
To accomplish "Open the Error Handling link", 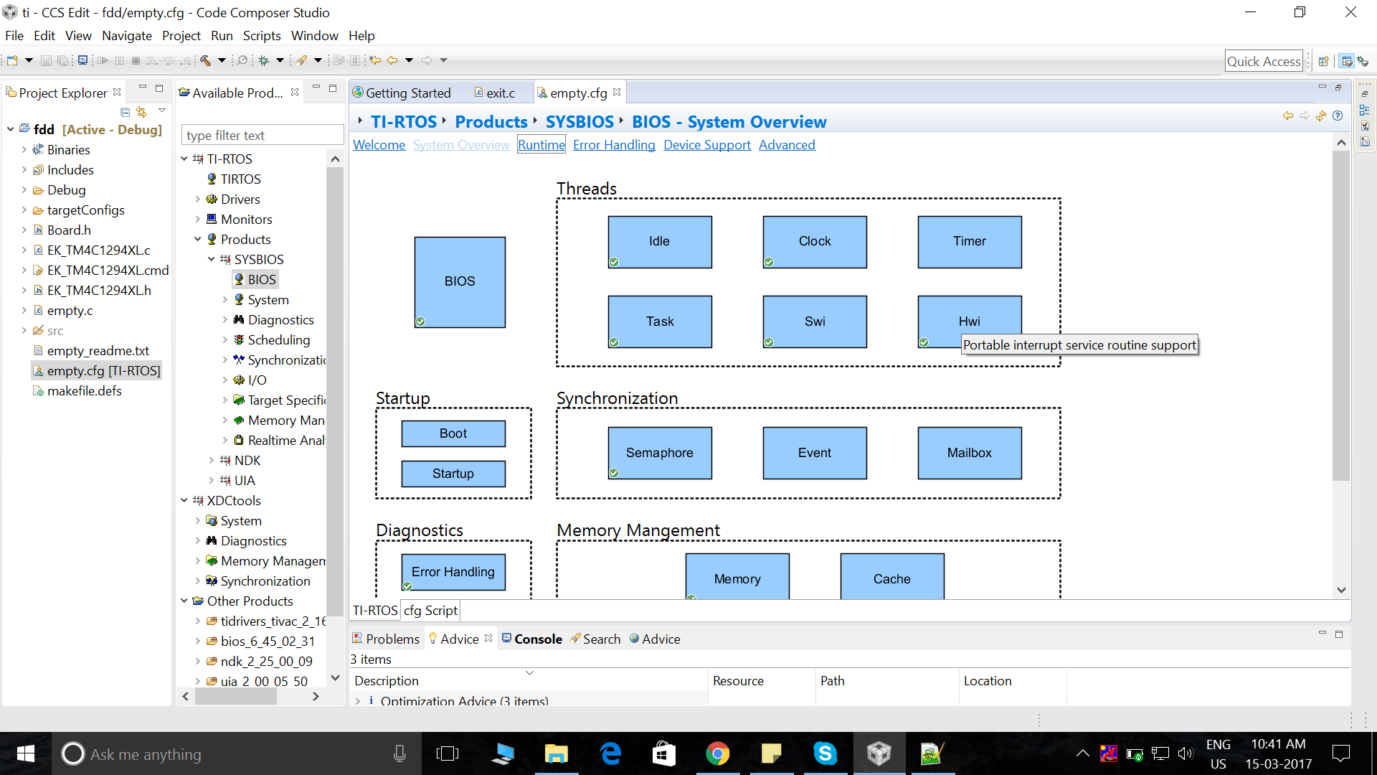I will 614,145.
